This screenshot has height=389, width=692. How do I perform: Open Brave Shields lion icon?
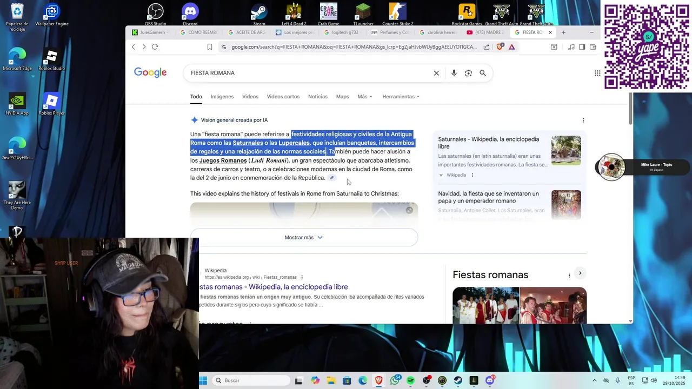click(x=501, y=47)
